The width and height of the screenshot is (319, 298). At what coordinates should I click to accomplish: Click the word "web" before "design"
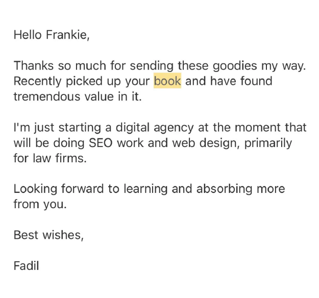[184, 143]
